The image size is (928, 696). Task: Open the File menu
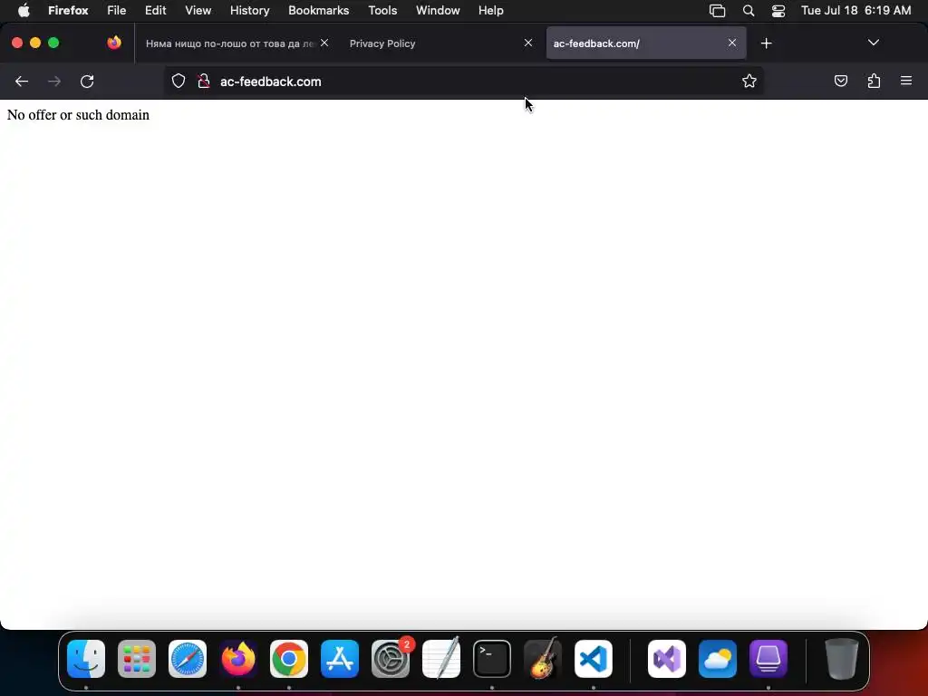117,10
